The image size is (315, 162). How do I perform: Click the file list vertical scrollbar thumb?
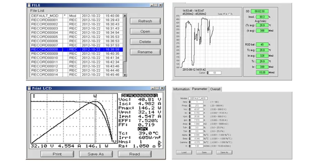125,39
